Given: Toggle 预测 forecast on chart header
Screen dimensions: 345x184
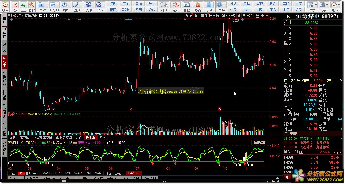Looking at the screenshot, I should click(x=251, y=16).
